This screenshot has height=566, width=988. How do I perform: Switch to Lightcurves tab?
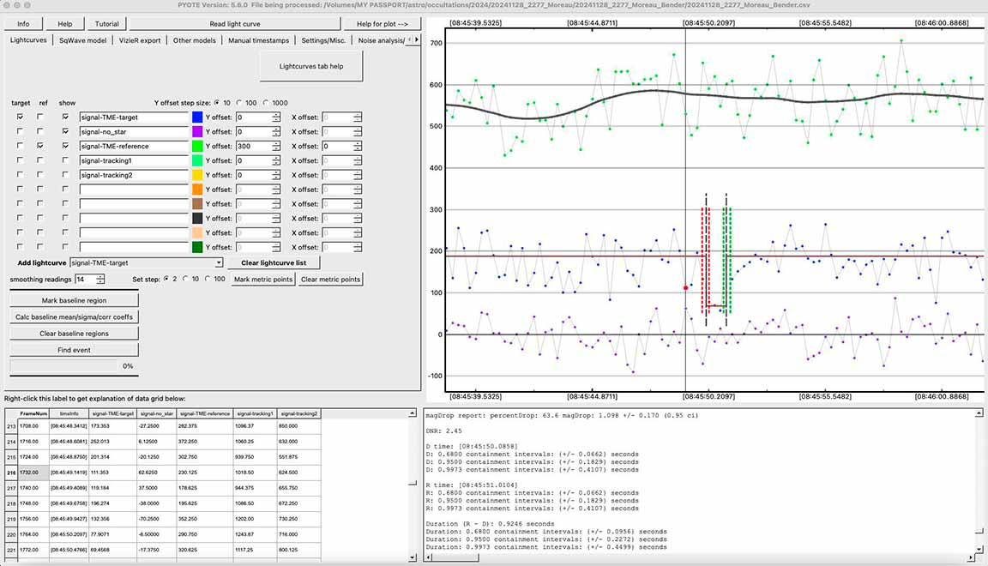tap(28, 39)
